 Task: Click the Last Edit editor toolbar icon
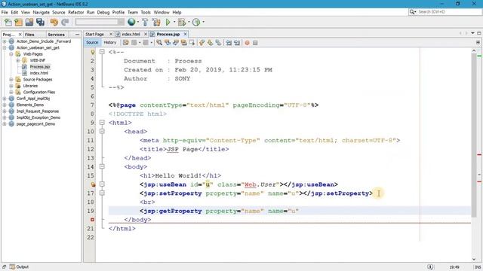126,43
